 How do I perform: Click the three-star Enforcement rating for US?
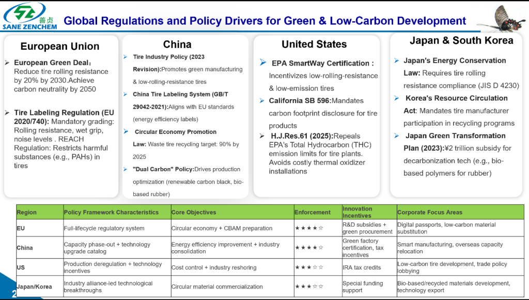308,267
